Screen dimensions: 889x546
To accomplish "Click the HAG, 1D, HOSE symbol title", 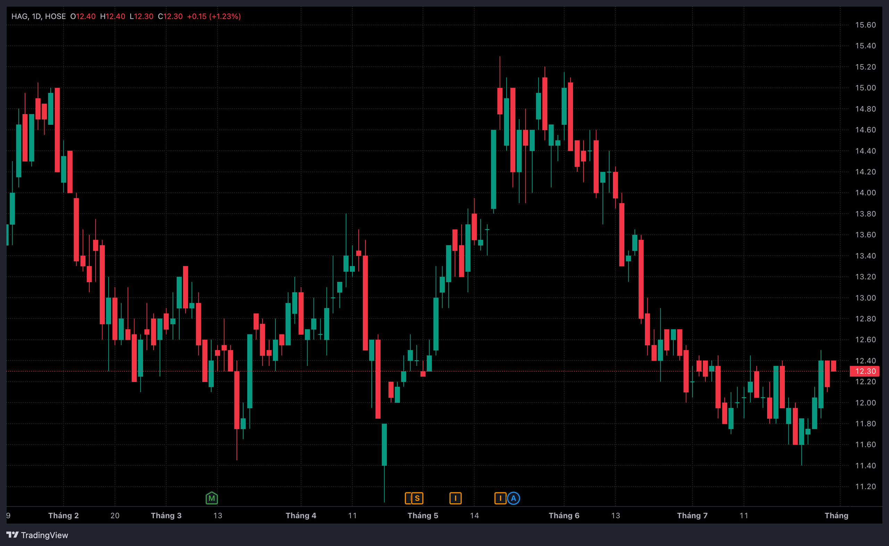I will pos(39,16).
